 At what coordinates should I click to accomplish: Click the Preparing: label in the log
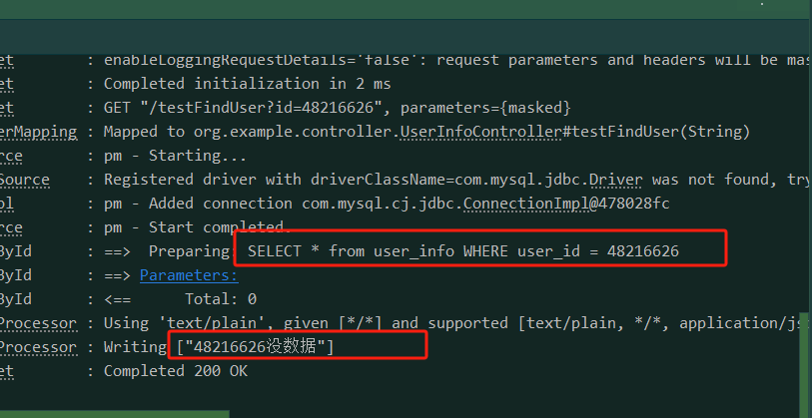194,251
